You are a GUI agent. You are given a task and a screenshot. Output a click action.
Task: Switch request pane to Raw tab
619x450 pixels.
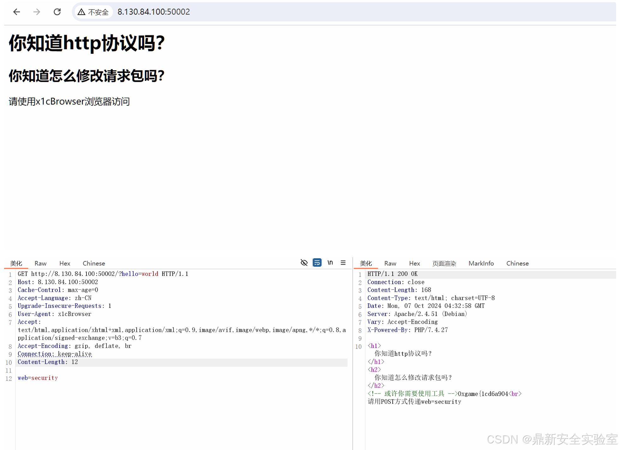(40, 263)
